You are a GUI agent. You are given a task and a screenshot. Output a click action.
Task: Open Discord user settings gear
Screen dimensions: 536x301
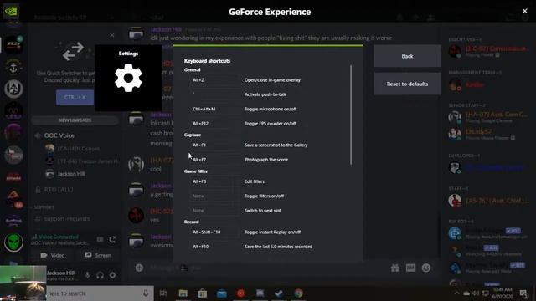[x=112, y=275]
